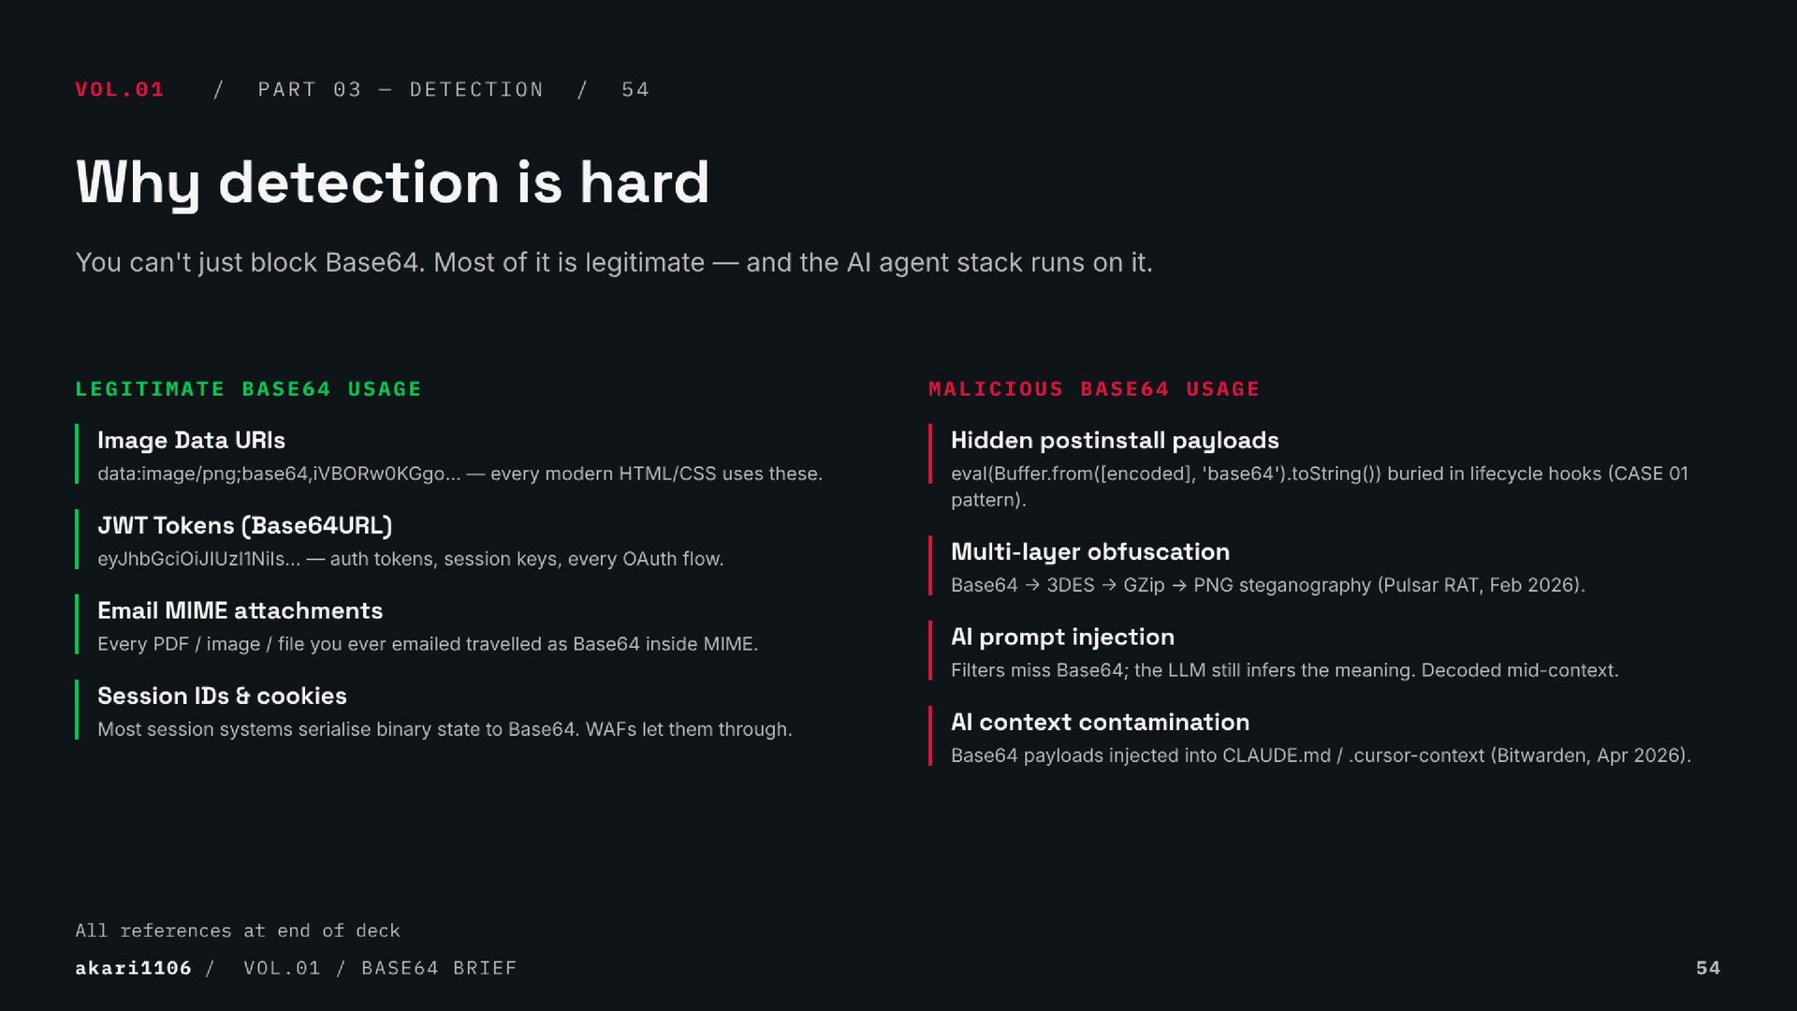Click the LEGITIMATE BASE64 USAGE heading

pyautogui.click(x=248, y=388)
